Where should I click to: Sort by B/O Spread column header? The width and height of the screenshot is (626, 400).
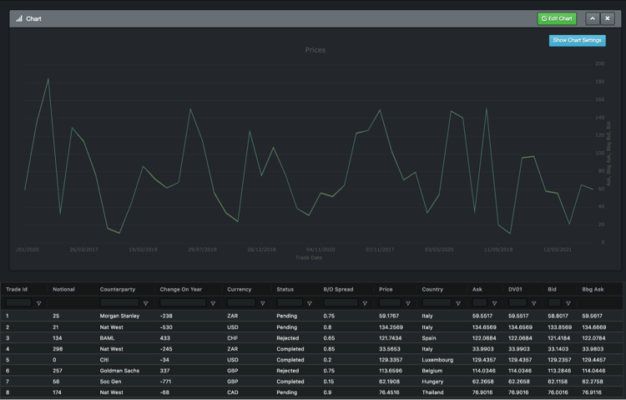click(x=338, y=289)
